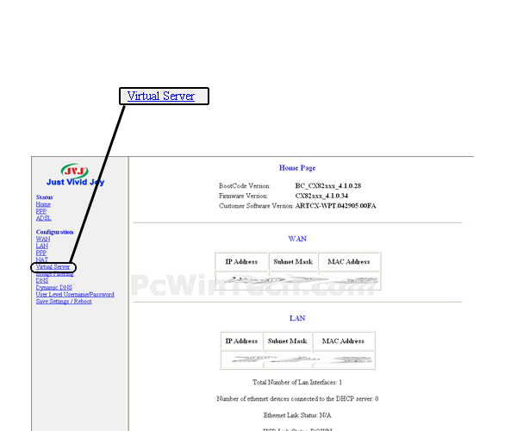Image resolution: width=517 pixels, height=431 pixels.
Task: Click IP Address header in LAN table
Action: pyautogui.click(x=241, y=341)
